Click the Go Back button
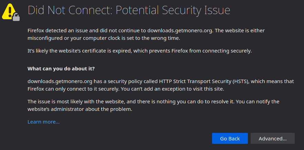 pos(230,138)
